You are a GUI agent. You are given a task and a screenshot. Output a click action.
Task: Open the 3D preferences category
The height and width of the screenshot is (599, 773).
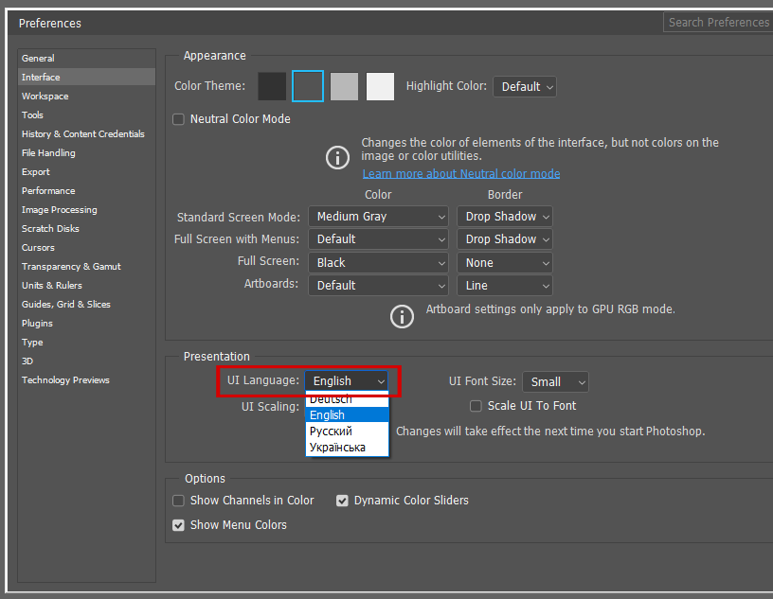(87, 361)
